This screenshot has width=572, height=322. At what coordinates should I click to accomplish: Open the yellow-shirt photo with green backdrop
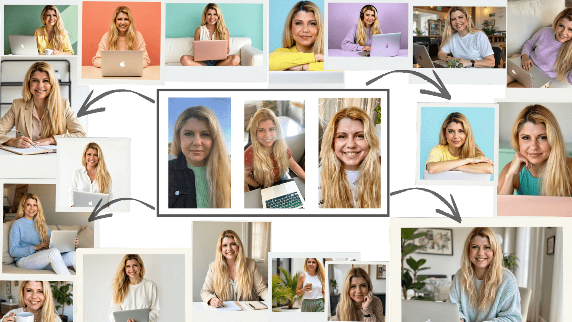(x=40, y=30)
